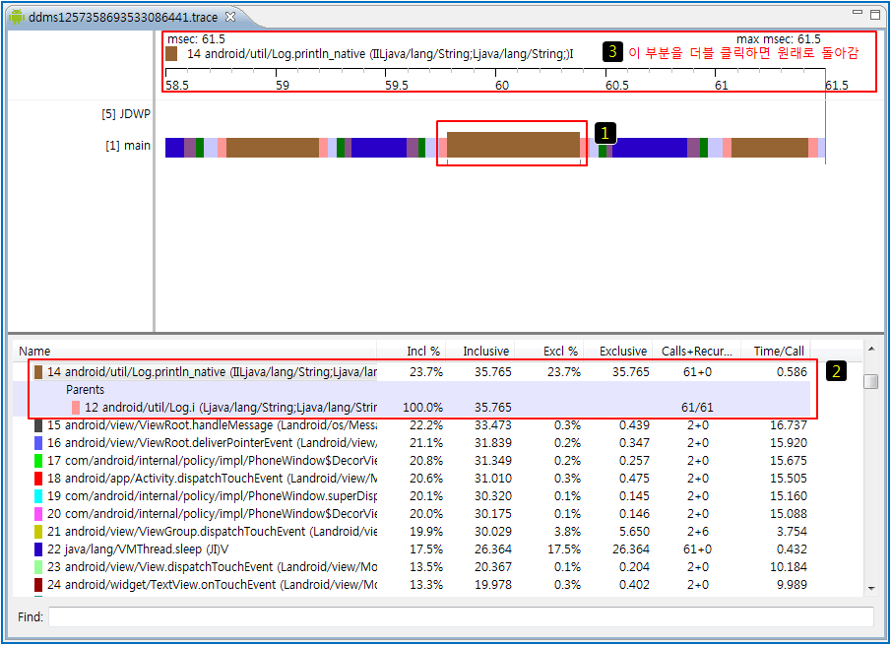
Task: Click the 61/61 calls value
Action: (697, 408)
